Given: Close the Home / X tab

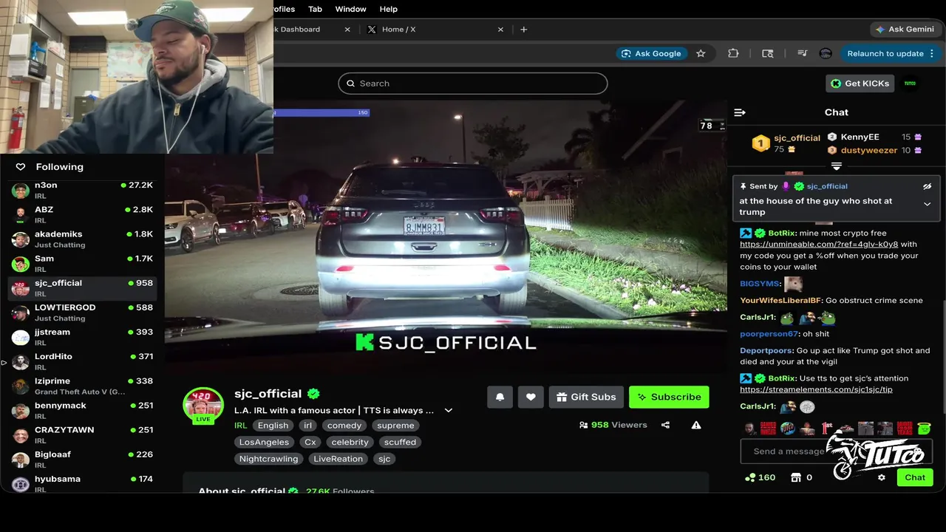Looking at the screenshot, I should click(x=500, y=30).
